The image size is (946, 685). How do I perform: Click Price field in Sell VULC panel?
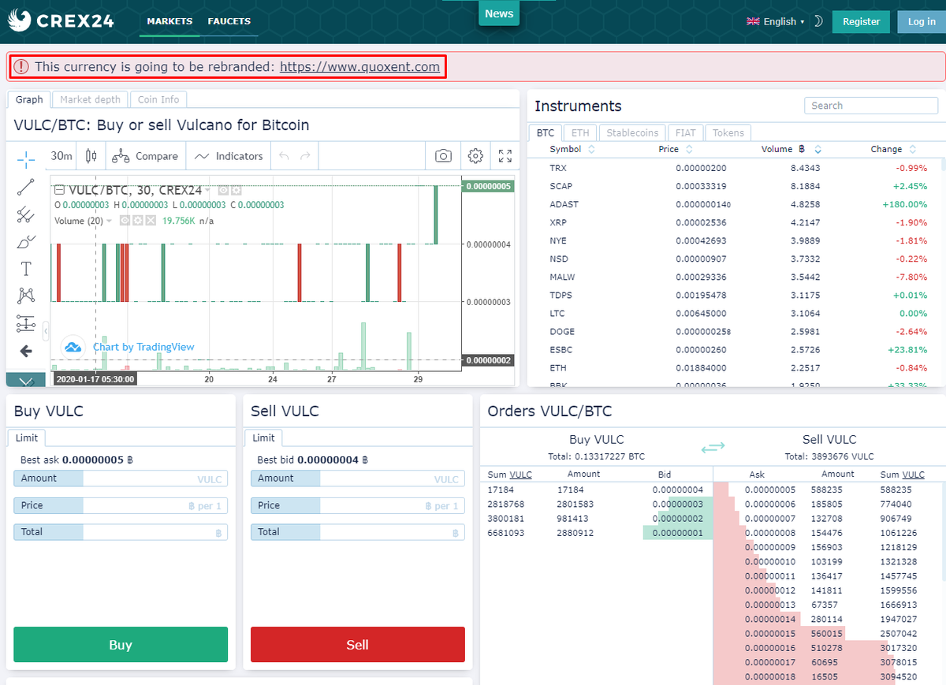click(x=358, y=505)
